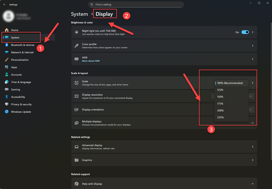Click the back arrow in Settings title bar

[4, 5]
